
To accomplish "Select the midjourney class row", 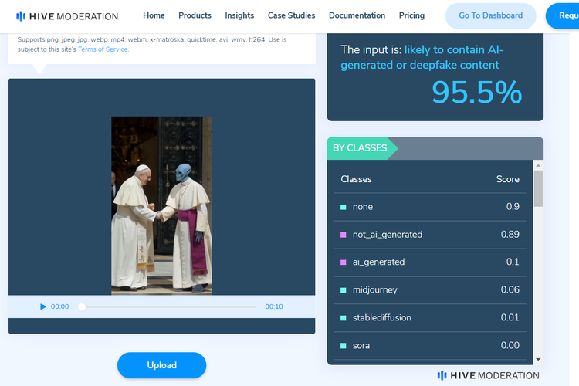I will click(x=430, y=289).
